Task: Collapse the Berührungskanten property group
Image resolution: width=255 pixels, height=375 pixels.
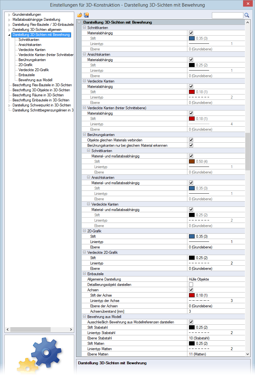Action: pyautogui.click(x=84, y=135)
